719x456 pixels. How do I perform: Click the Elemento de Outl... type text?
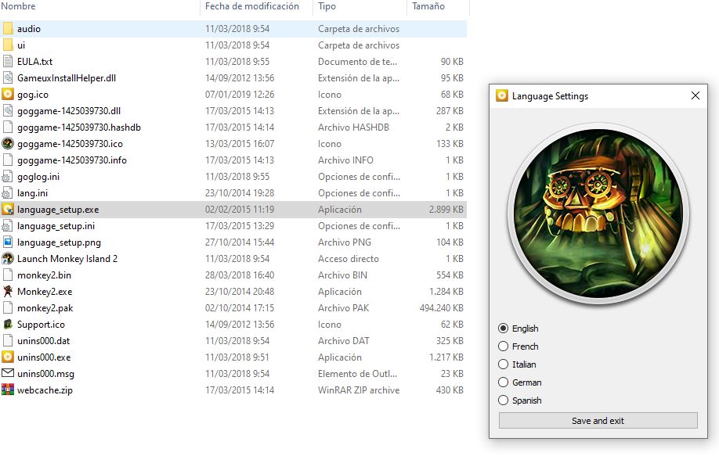click(357, 374)
